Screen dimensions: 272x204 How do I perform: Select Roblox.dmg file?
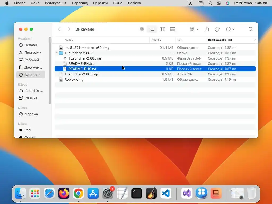(155, 79)
